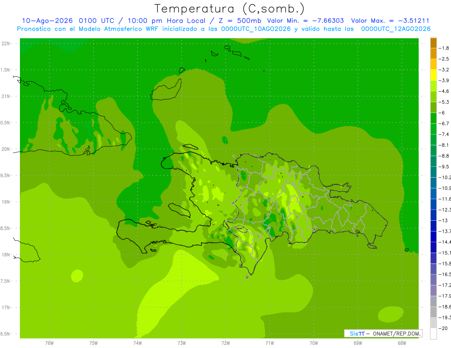Click the purple swatch between -17.2 and -17.9
This screenshot has width=451, height=348.
433,290
